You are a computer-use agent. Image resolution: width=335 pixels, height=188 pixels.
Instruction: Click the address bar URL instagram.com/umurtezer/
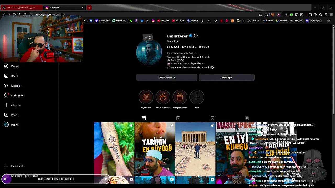(50, 15)
